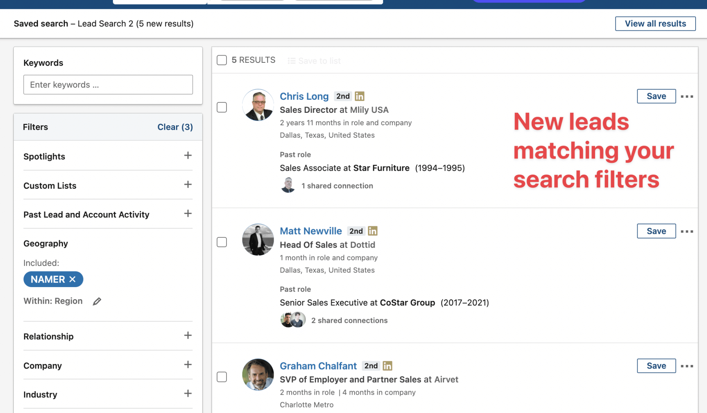Open more options for Graham Chalfant

[687, 366]
